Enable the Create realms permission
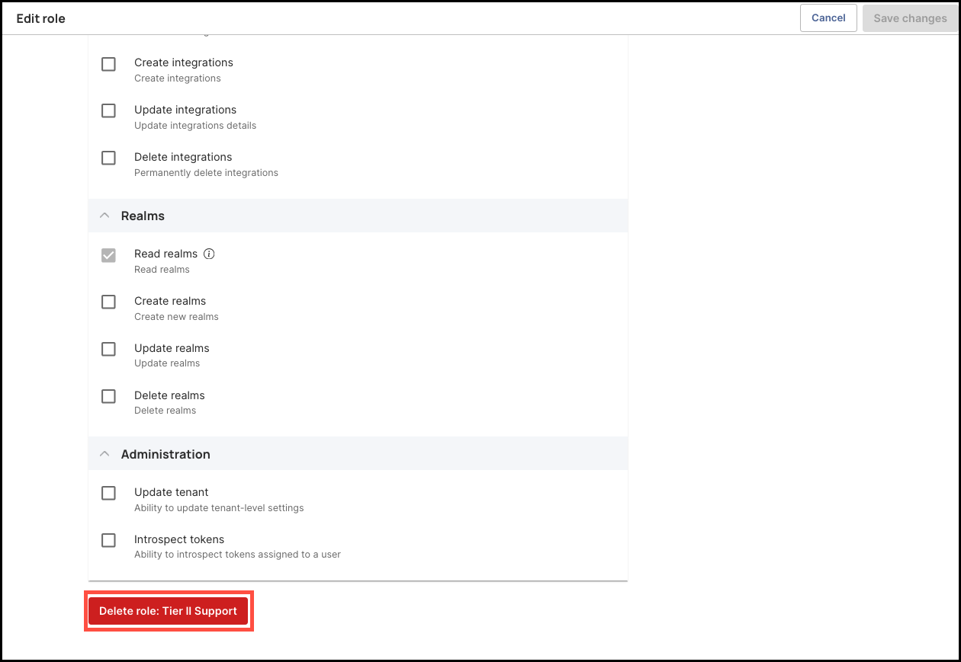 click(x=108, y=302)
